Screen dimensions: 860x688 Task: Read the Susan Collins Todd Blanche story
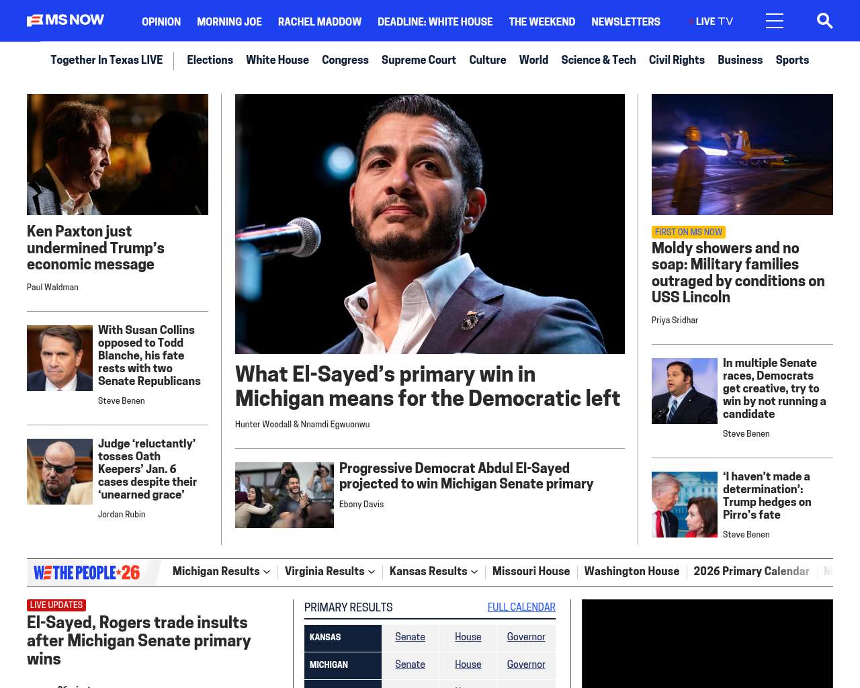149,355
